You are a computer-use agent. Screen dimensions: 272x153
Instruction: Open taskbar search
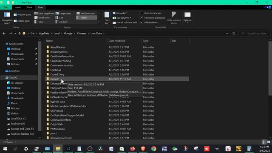[x=15, y=149]
